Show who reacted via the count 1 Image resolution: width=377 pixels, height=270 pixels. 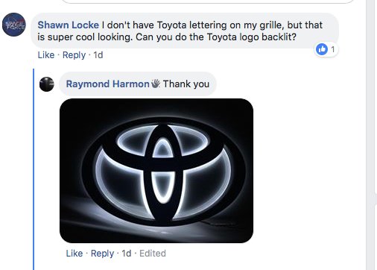[333, 49]
